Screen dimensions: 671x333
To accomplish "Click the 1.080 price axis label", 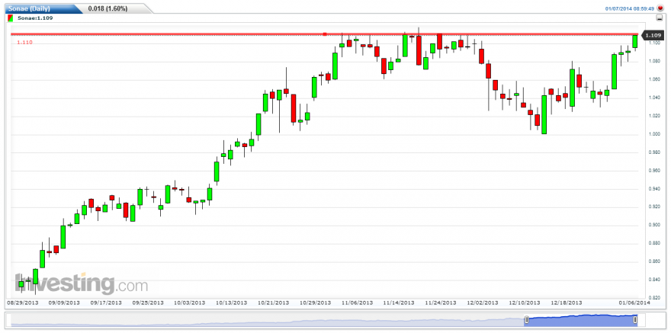I will tap(655, 62).
